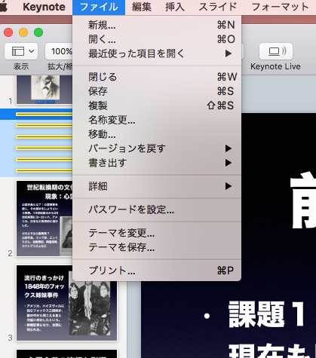Select 複製 menu item
Image resolution: width=316 pixels, height=358 pixels.
(x=157, y=106)
